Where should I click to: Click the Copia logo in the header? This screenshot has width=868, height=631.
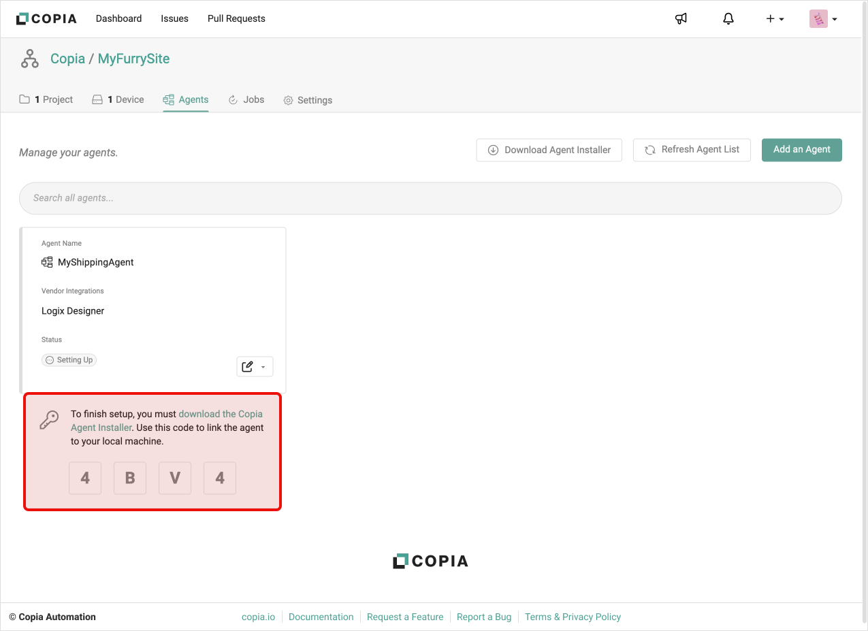click(46, 18)
